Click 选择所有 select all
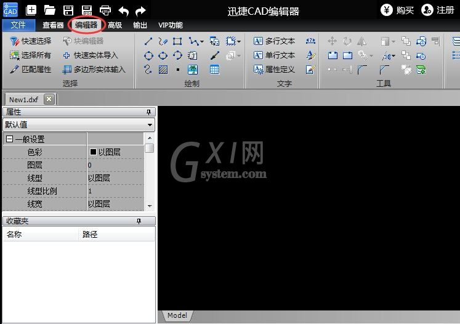460x324 pixels. click(x=30, y=55)
